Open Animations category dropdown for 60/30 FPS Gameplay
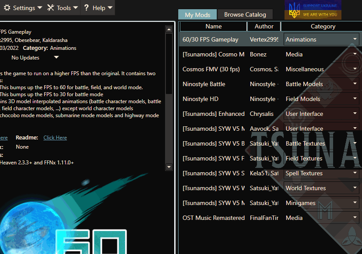Screen dimensions: 362x254 [321, 39]
